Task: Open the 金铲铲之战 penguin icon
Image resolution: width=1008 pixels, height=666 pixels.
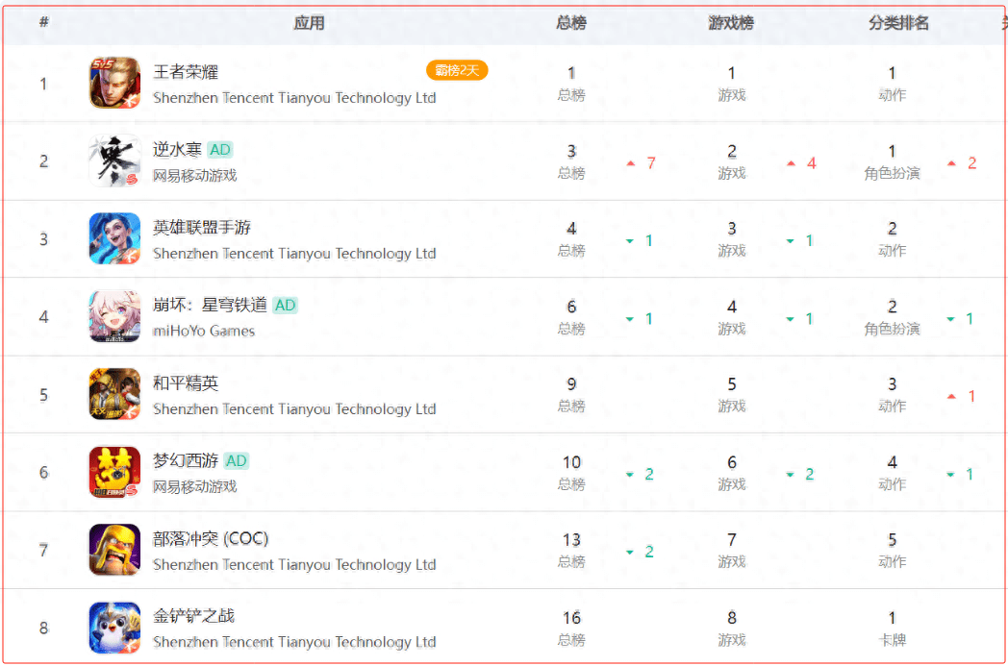Action: (x=114, y=628)
